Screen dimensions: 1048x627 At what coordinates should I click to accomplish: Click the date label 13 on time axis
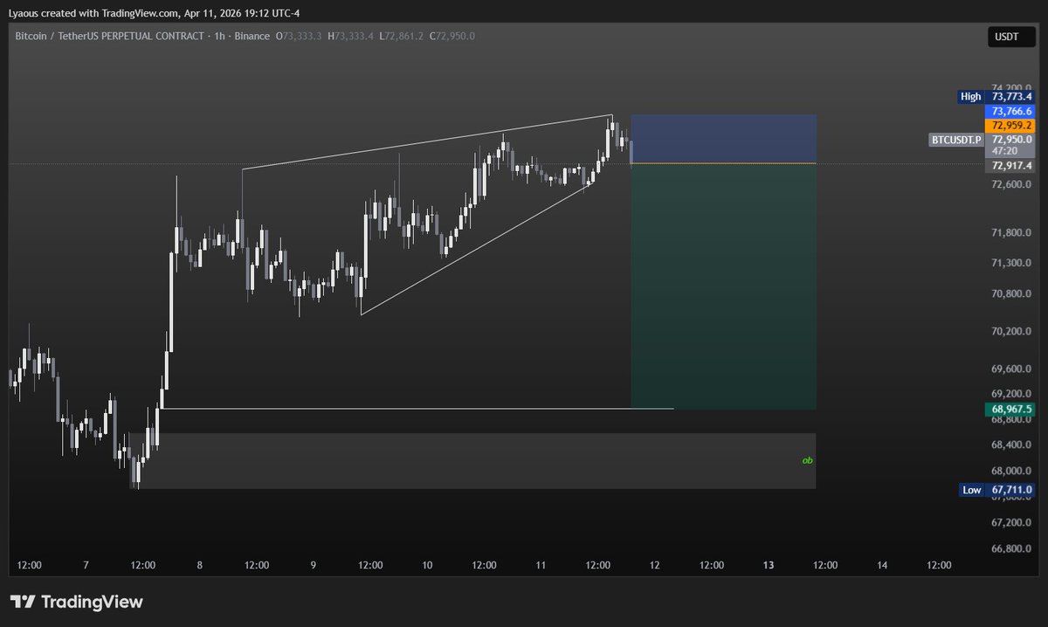tap(769, 565)
